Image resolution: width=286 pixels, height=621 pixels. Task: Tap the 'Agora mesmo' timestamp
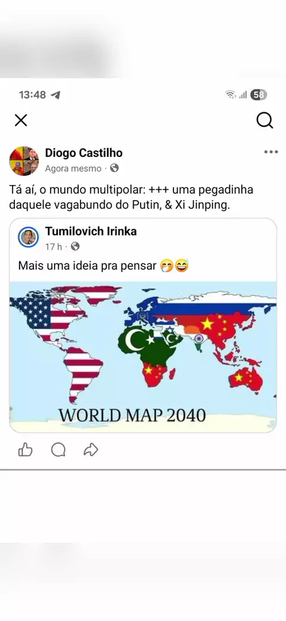(x=73, y=169)
